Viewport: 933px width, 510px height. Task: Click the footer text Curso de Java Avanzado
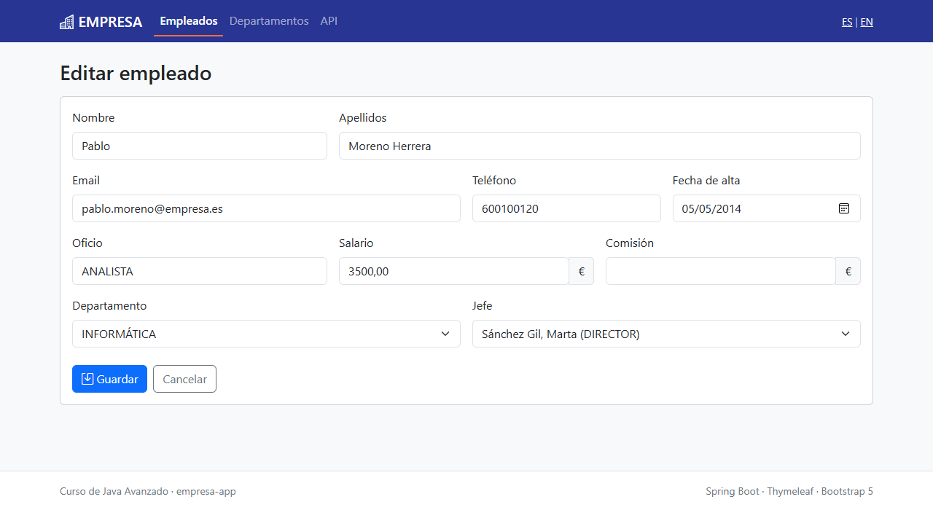coord(114,491)
